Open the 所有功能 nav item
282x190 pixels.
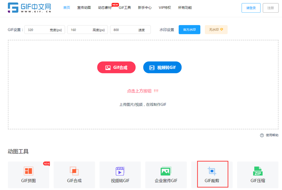pos(185,7)
